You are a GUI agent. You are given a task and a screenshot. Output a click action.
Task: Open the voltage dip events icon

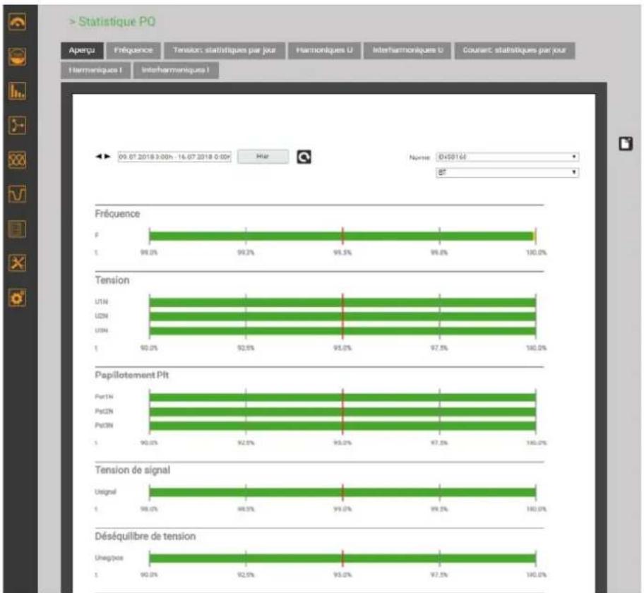point(17,193)
